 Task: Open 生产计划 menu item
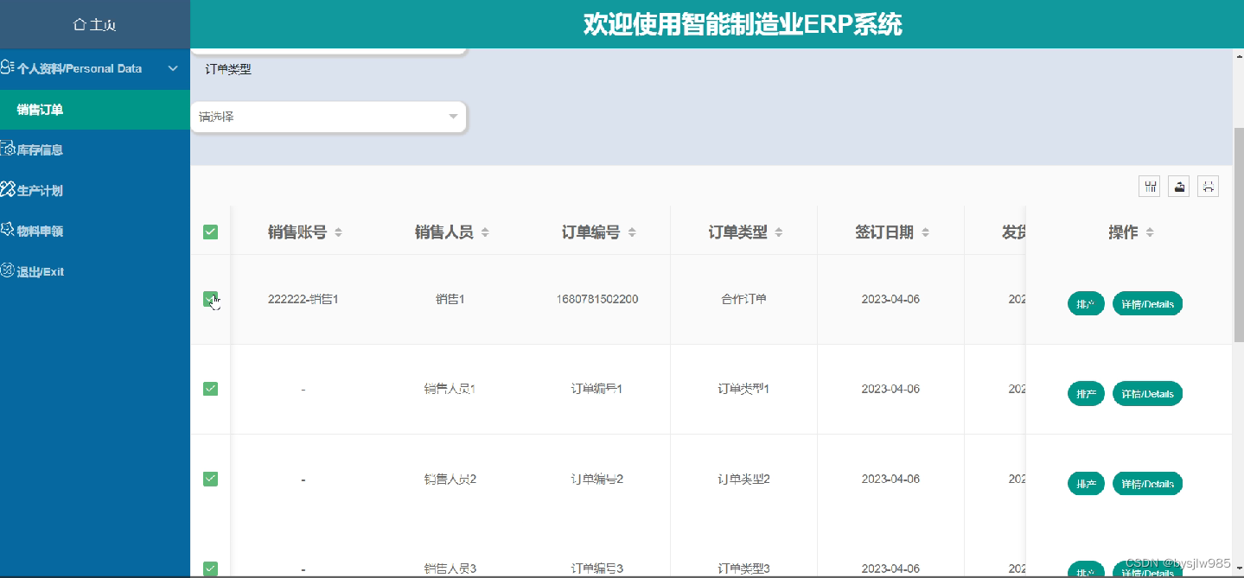click(x=95, y=190)
